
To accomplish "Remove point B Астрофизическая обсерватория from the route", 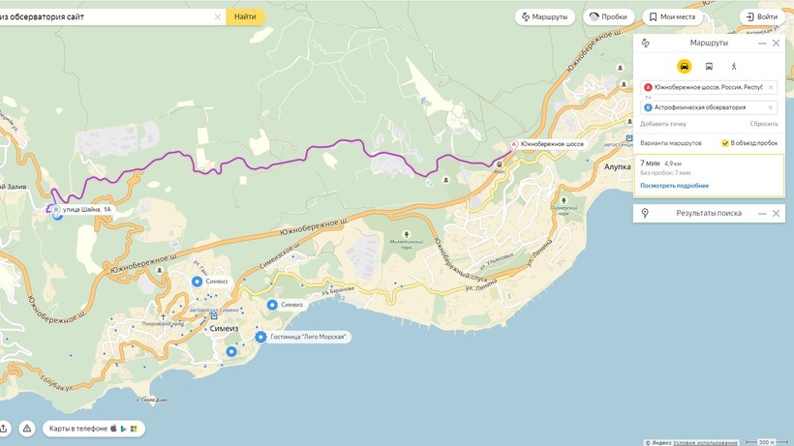I will pos(771,107).
